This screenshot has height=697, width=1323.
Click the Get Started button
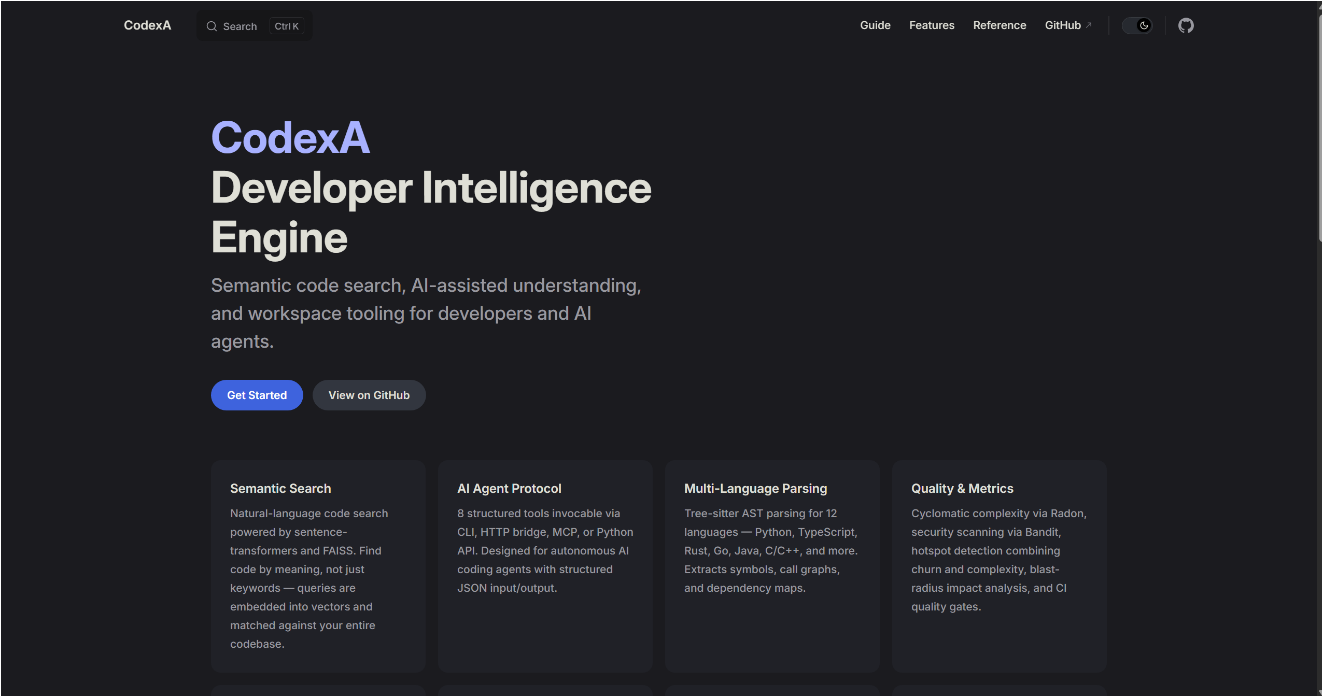tap(257, 395)
